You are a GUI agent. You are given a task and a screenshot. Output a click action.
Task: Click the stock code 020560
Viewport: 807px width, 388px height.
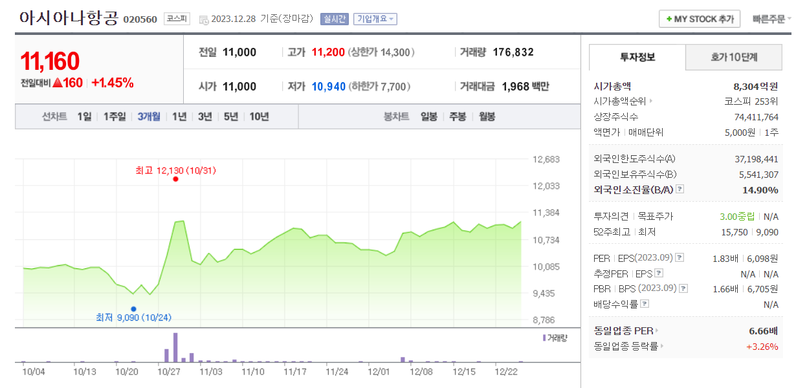tap(140, 19)
